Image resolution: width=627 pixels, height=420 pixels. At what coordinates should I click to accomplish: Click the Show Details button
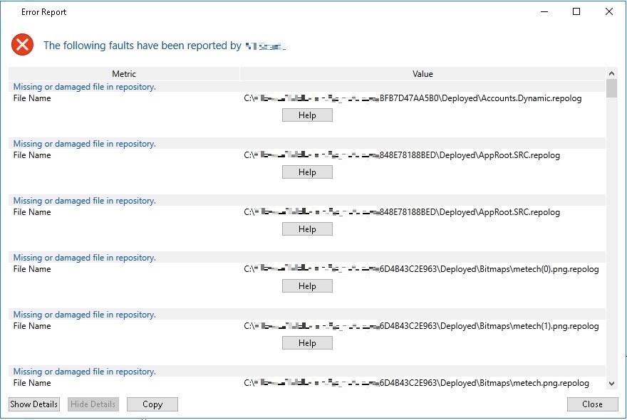click(x=34, y=404)
